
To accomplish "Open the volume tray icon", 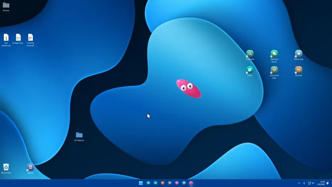I will tap(313, 183).
